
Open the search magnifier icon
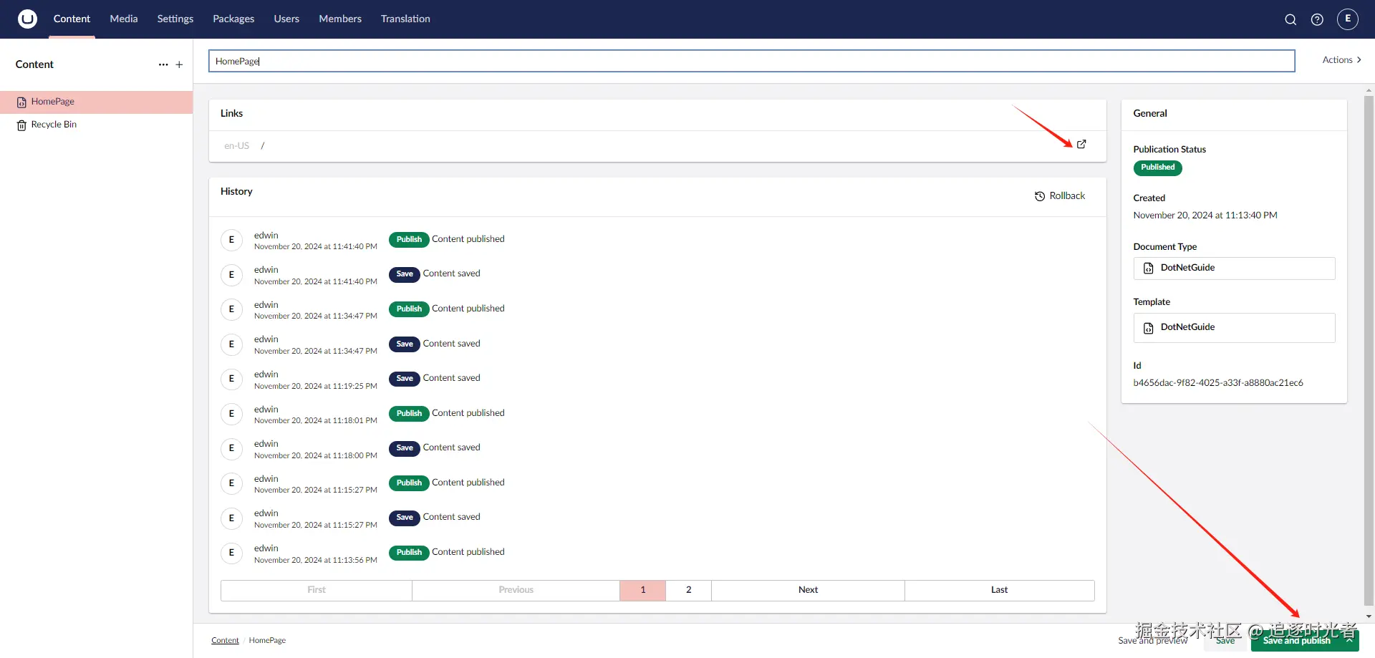[x=1290, y=19]
